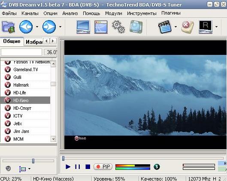Open the Анализ menu
Screen dimensions: 227x181
(x=70, y=13)
